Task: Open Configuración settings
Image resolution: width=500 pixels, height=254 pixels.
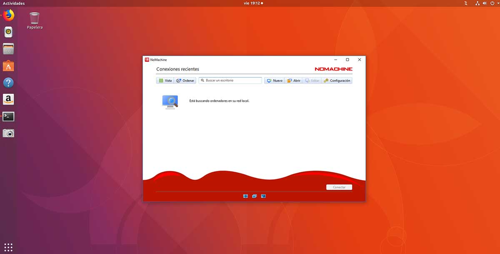Action: [x=337, y=80]
